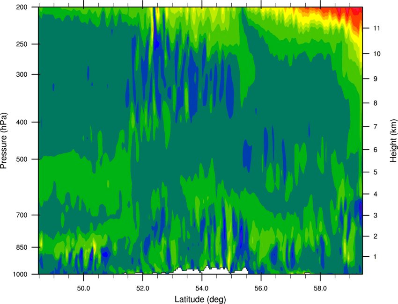Click the 8 km height label
The image size is (398, 304).
(376, 103)
